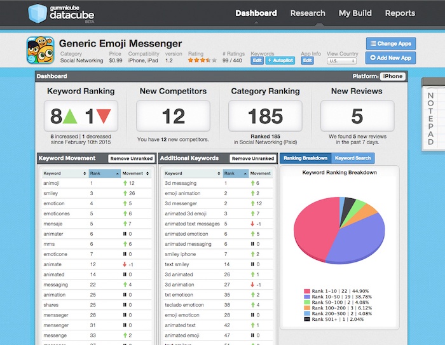Remove Unranked in Keyword Movement panel
Viewport: 445px width, 345px height.
[132, 158]
